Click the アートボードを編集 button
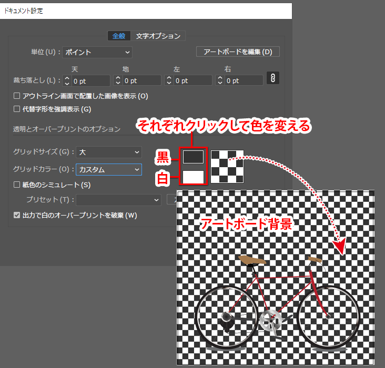Viewport: 385px width, 368px height. 238,52
